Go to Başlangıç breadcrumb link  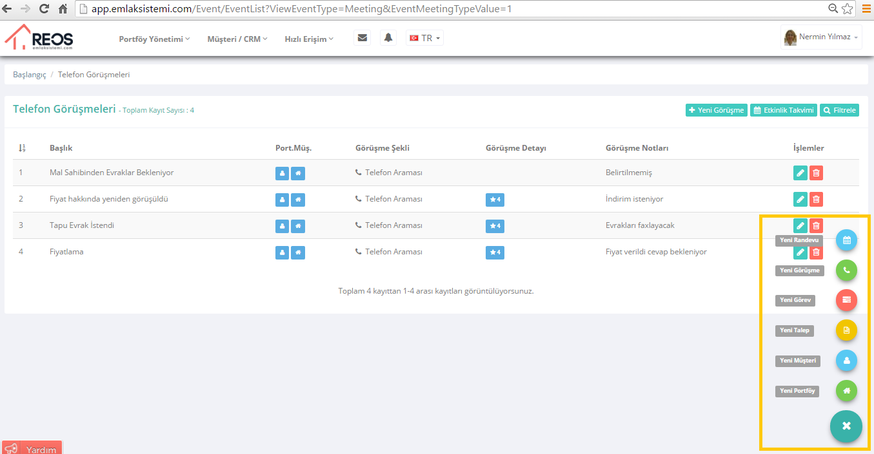[30, 75]
